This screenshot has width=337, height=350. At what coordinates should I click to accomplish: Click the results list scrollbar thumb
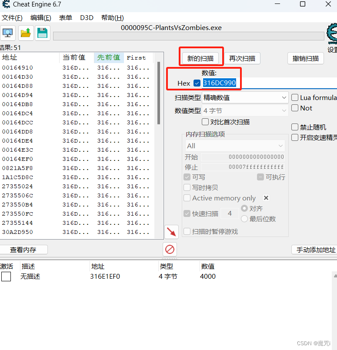click(x=159, y=93)
